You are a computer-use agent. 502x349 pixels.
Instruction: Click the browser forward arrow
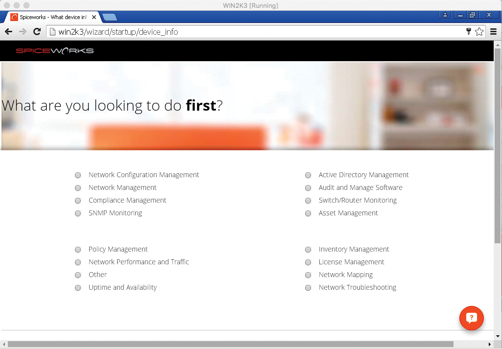pyautogui.click(x=23, y=31)
